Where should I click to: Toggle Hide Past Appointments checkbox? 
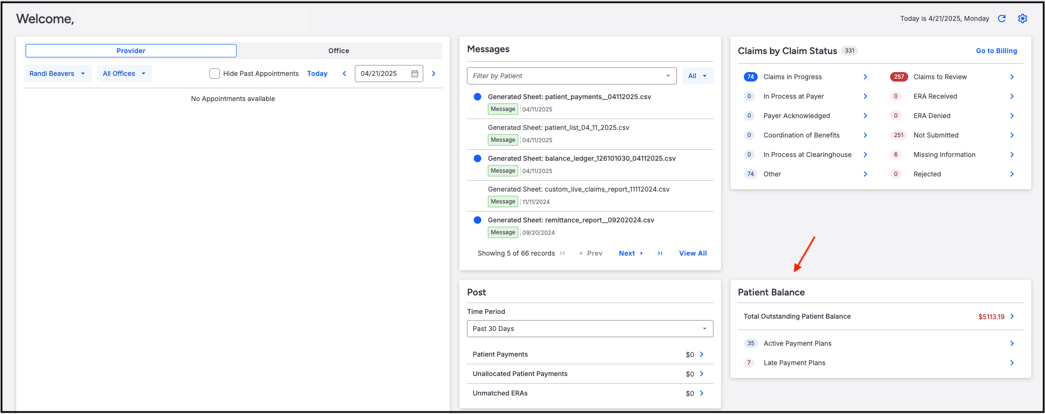coord(215,74)
